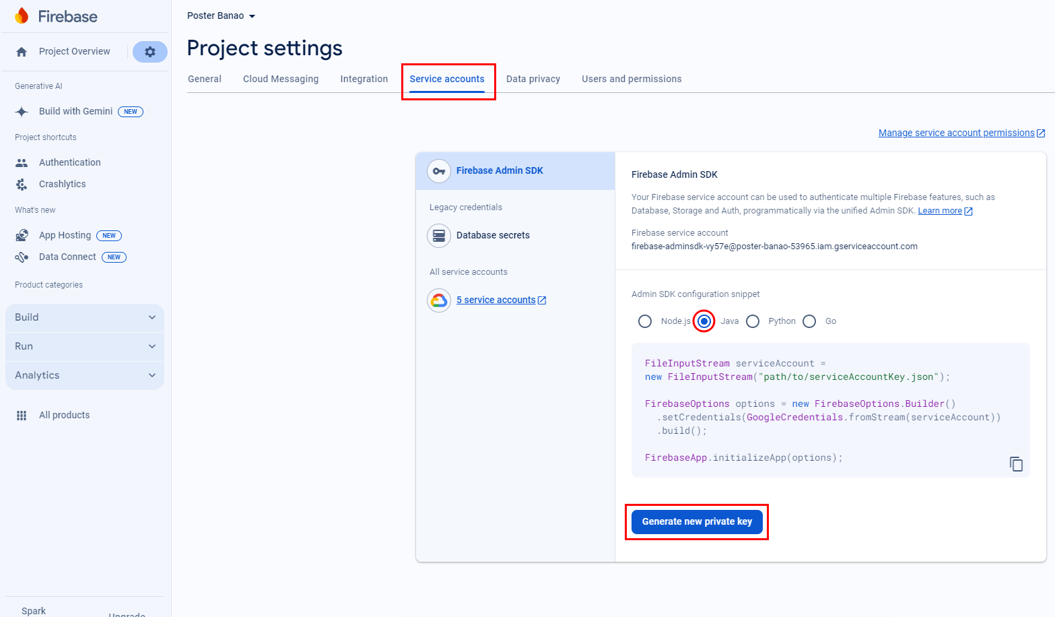Image resolution: width=1055 pixels, height=617 pixels.
Task: Select the Python radio button
Action: pos(753,321)
